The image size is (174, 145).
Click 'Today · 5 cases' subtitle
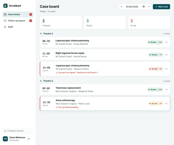(48, 11)
